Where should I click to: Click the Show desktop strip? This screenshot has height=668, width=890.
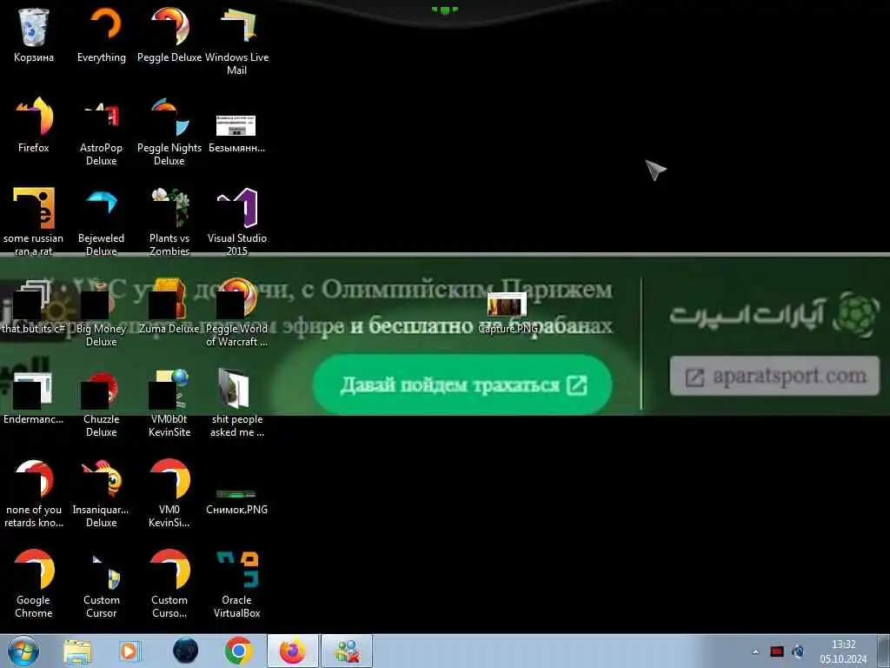tap(884, 651)
